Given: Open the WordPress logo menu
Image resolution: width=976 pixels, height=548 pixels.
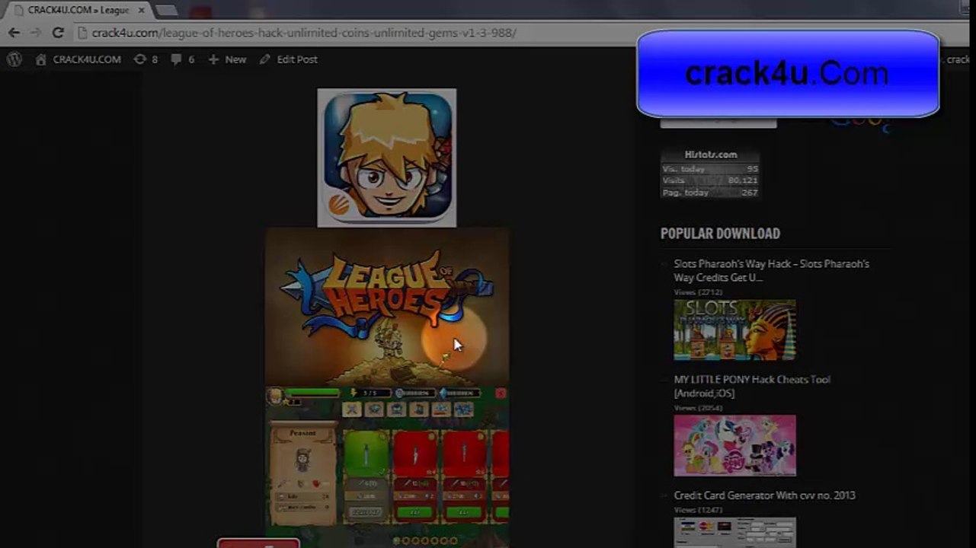Looking at the screenshot, I should 14,59.
